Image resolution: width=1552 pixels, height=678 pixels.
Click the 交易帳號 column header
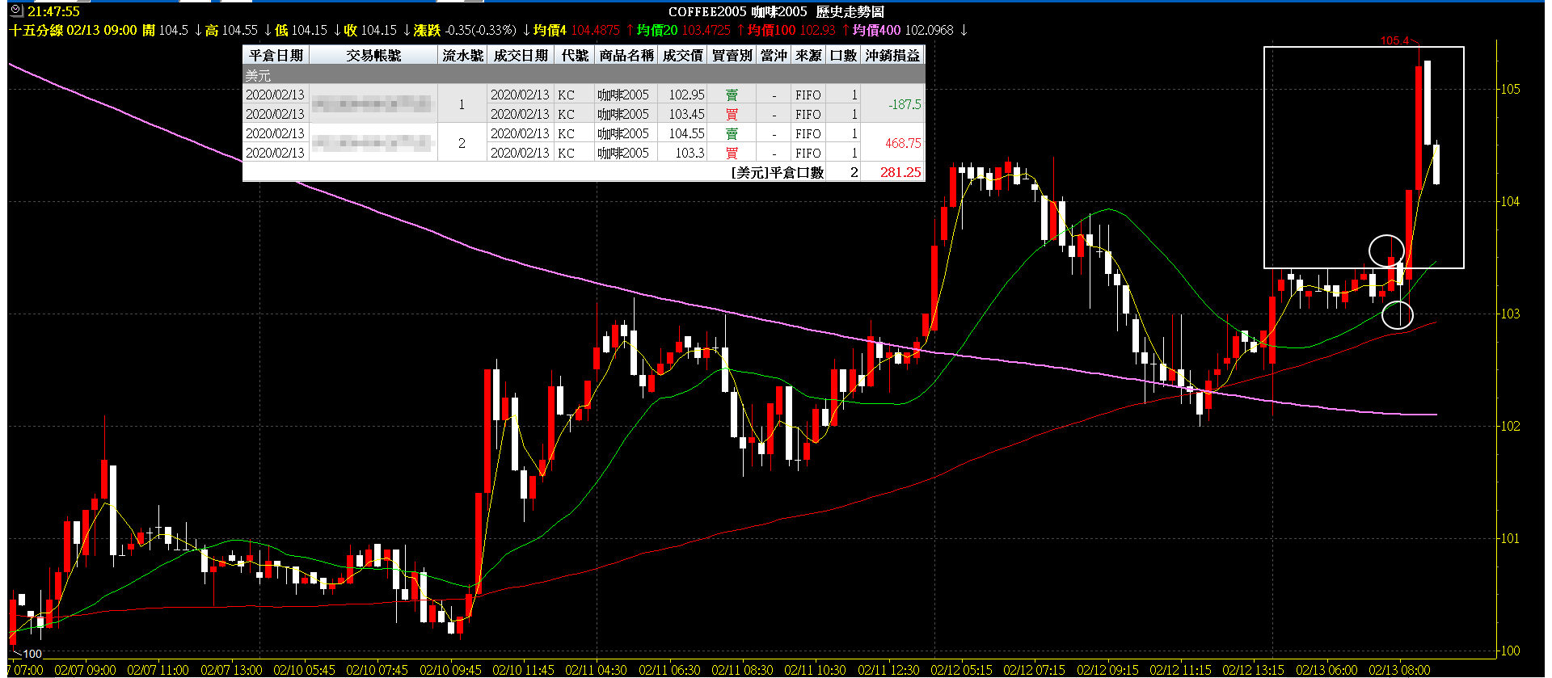tap(373, 55)
